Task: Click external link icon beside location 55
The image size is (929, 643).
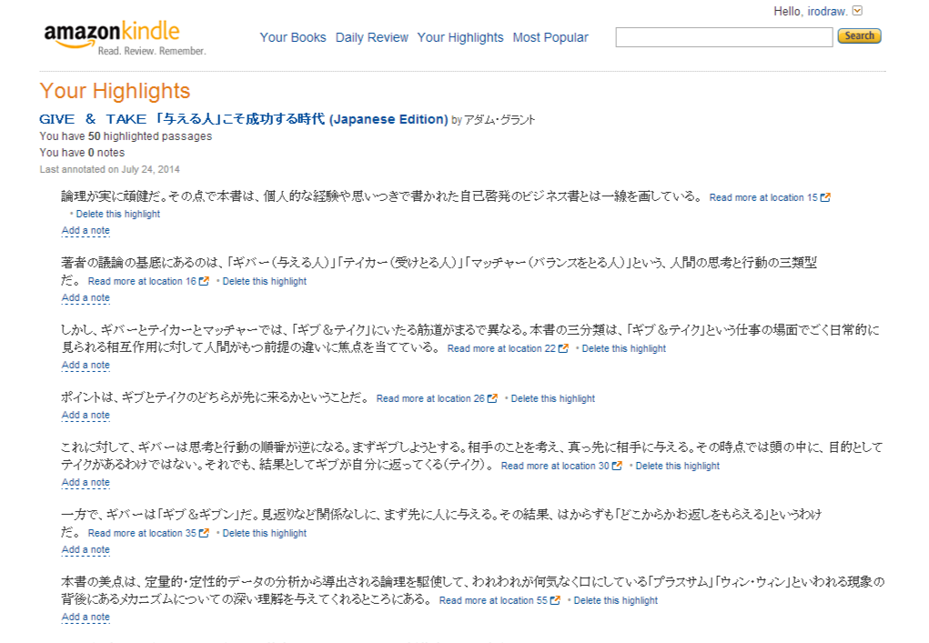Action: pos(556,600)
